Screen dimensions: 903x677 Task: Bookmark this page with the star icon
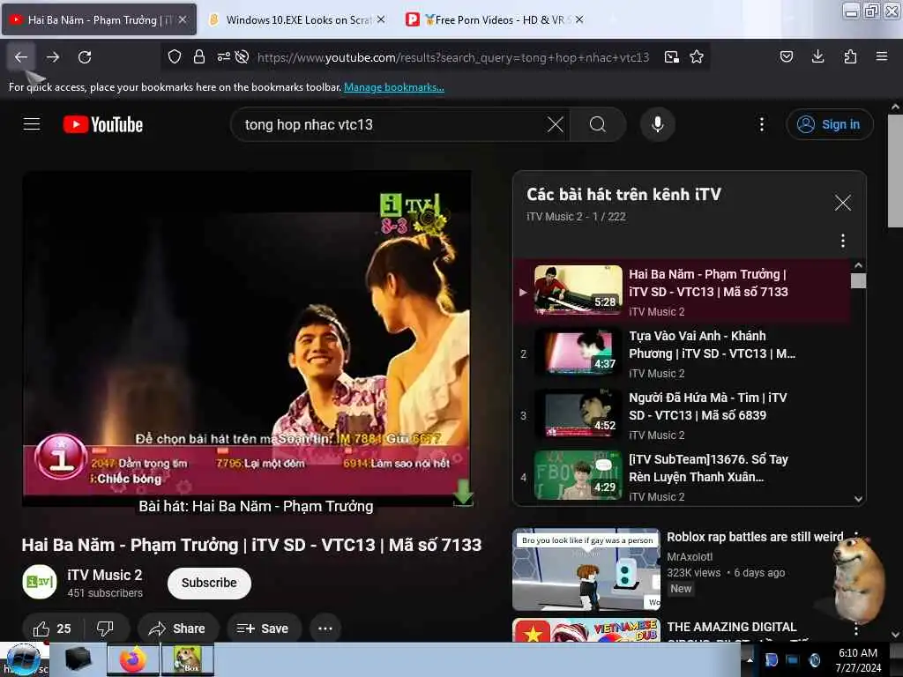tap(697, 56)
